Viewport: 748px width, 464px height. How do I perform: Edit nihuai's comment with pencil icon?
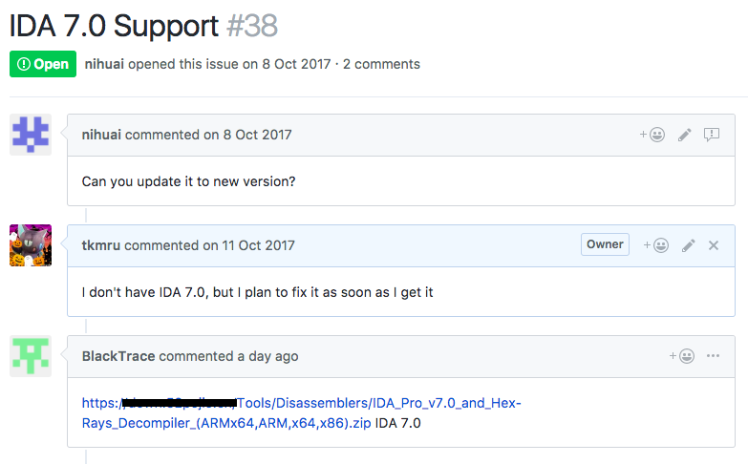[x=685, y=135]
